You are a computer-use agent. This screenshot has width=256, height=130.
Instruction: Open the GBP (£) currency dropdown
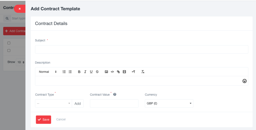coord(169,104)
